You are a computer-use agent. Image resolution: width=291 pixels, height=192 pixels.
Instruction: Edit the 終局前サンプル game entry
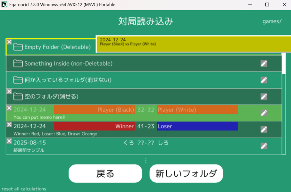pyautogui.click(x=264, y=146)
